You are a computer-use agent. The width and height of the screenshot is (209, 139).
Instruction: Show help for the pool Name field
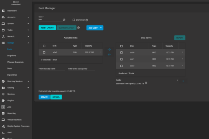pos(64,20)
